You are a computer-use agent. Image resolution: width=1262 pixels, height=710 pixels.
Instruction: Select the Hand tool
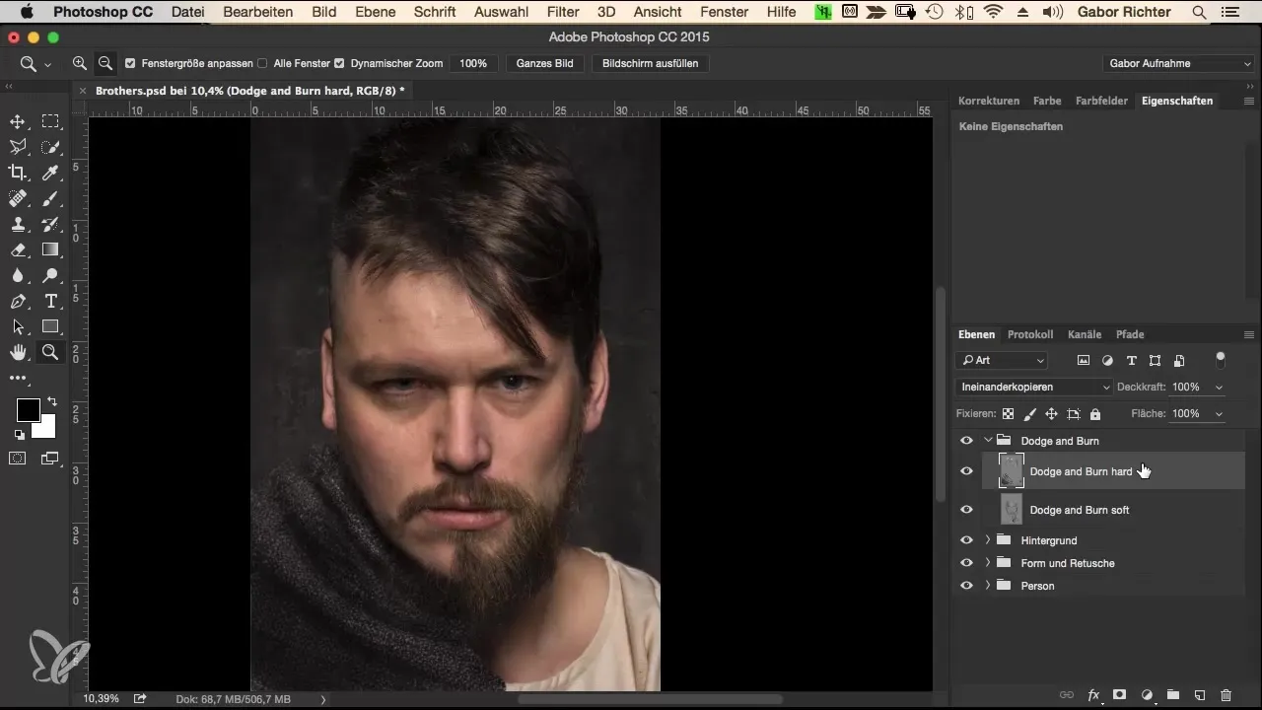[18, 352]
